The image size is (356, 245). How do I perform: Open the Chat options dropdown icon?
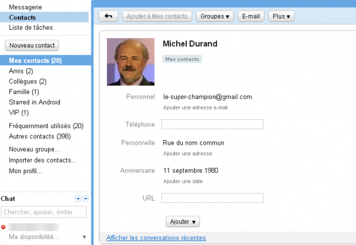pos(78,198)
